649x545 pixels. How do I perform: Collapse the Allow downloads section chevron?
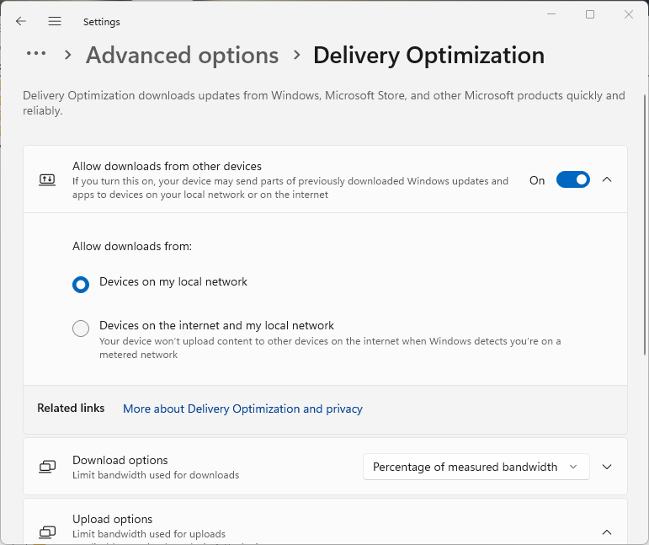(607, 179)
